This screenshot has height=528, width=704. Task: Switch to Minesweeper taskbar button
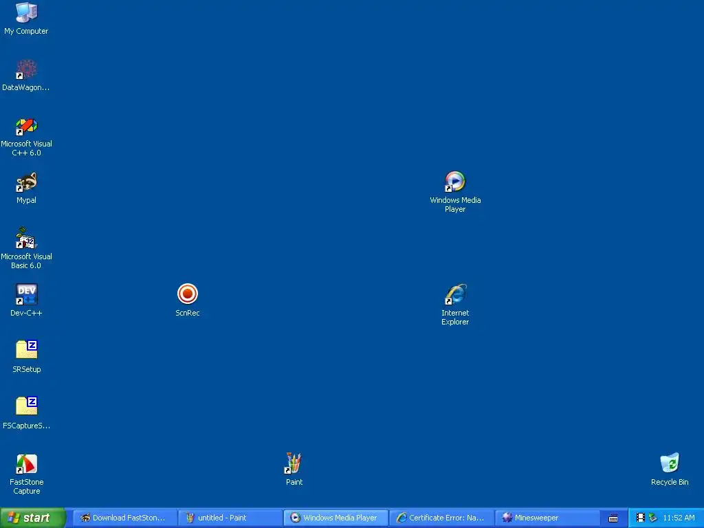[547, 518]
